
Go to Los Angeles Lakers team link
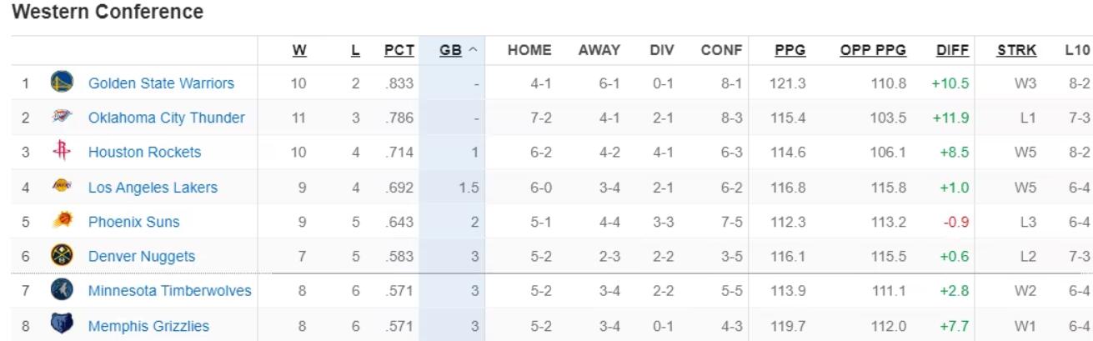[153, 187]
